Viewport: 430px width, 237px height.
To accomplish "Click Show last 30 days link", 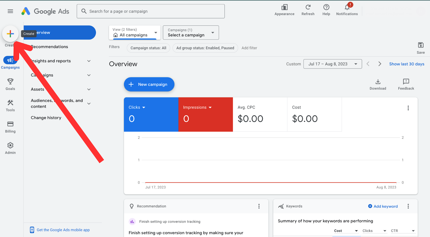I will (x=407, y=64).
